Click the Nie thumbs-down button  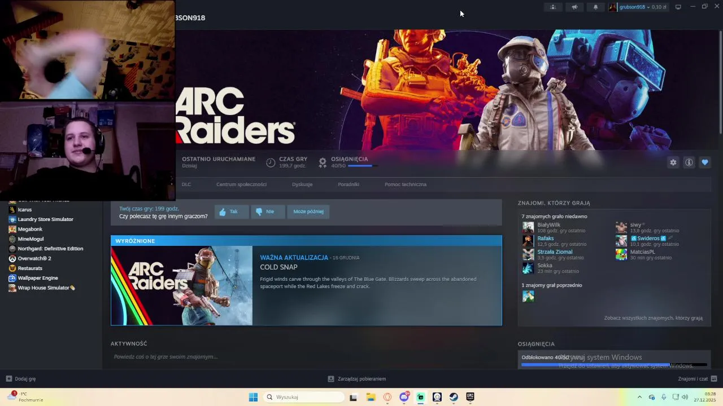268,211
